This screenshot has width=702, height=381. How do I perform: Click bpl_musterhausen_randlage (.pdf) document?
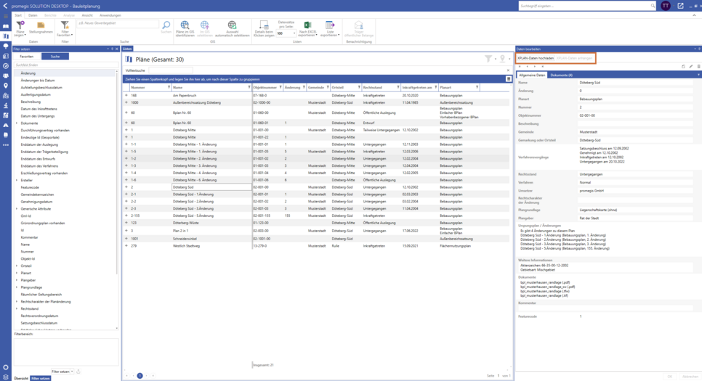545,282
